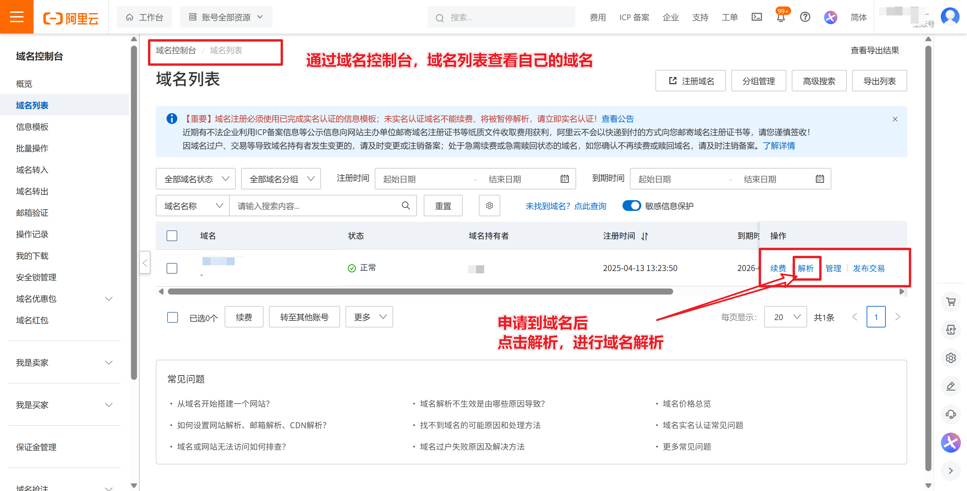Open the 企业 menu

click(671, 17)
